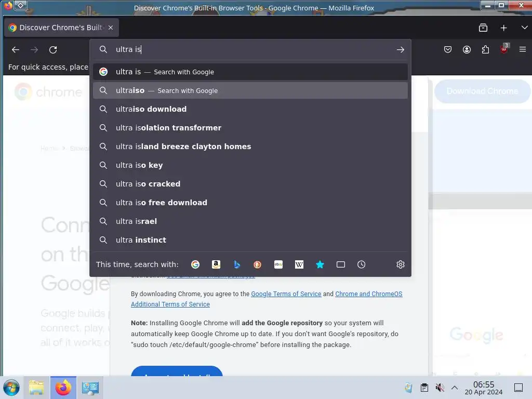Open the system settings taskbar icon
This screenshot has height=399, width=532.
(90, 388)
